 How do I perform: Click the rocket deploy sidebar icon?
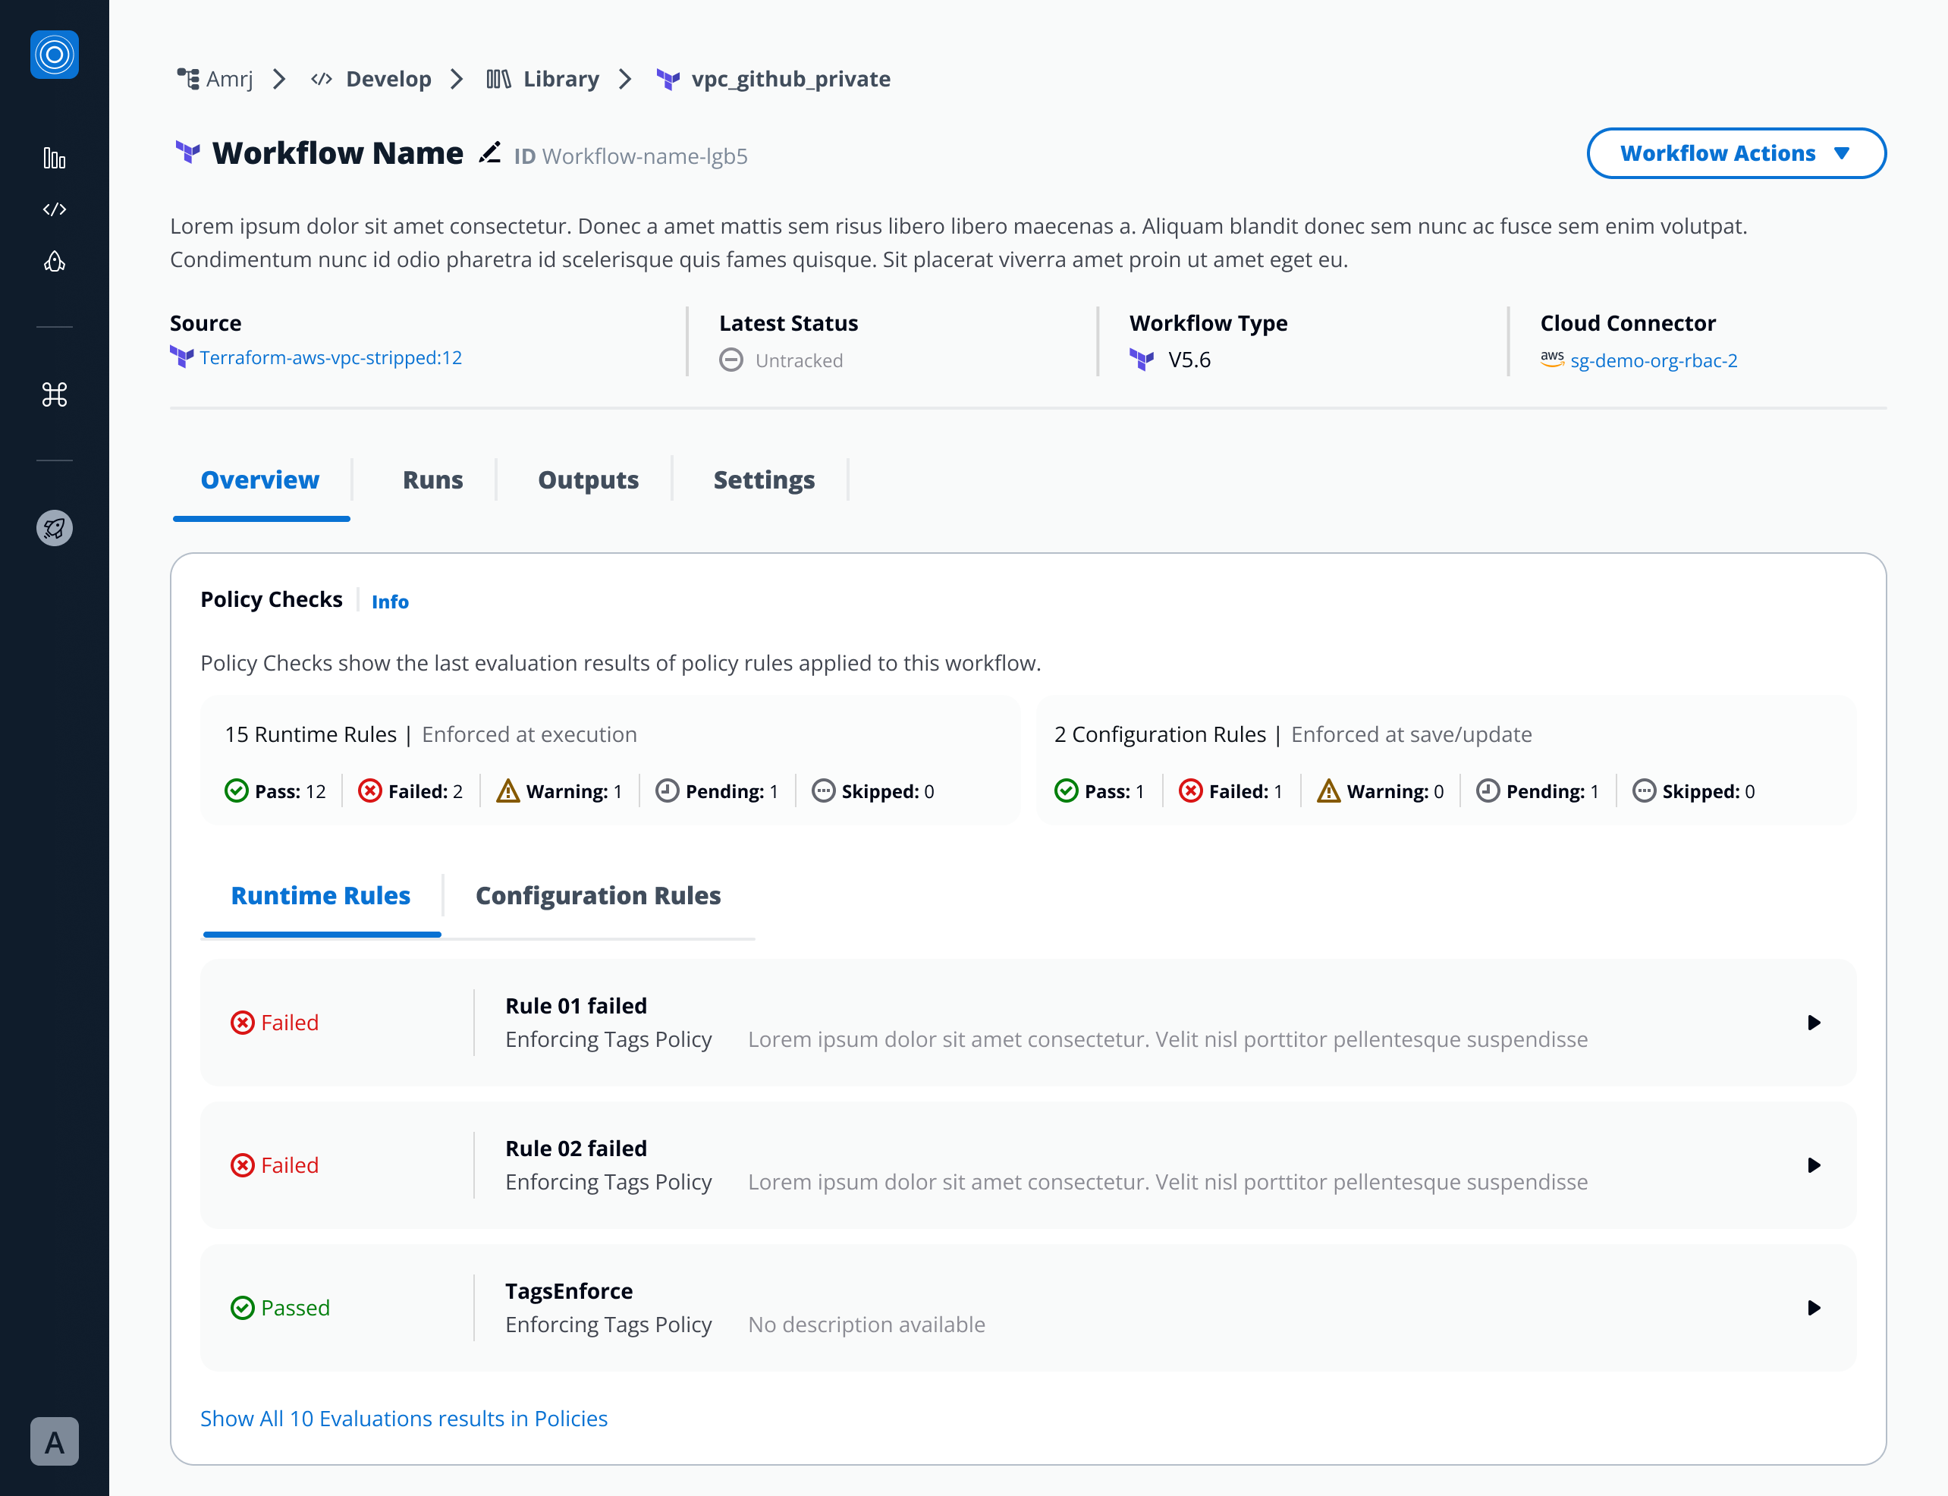pyautogui.click(x=55, y=262)
